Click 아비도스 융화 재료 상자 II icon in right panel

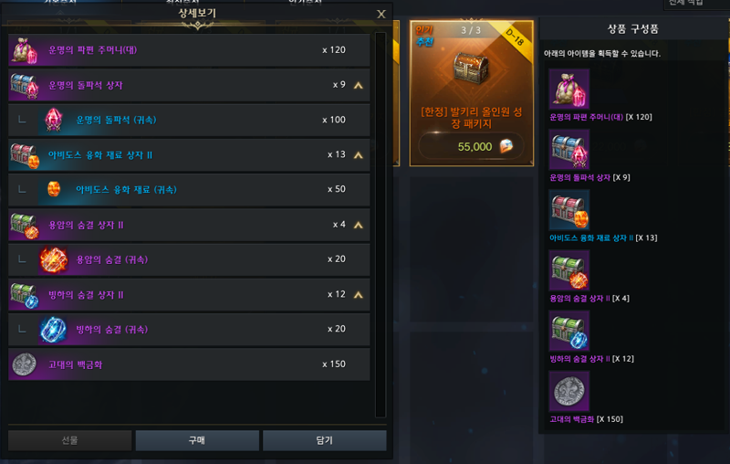click(568, 210)
